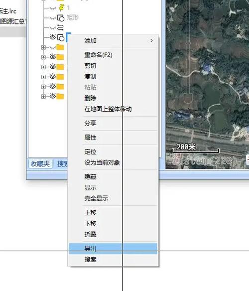
Task: Select 完全显示 menu entry
Action: click(x=113, y=199)
